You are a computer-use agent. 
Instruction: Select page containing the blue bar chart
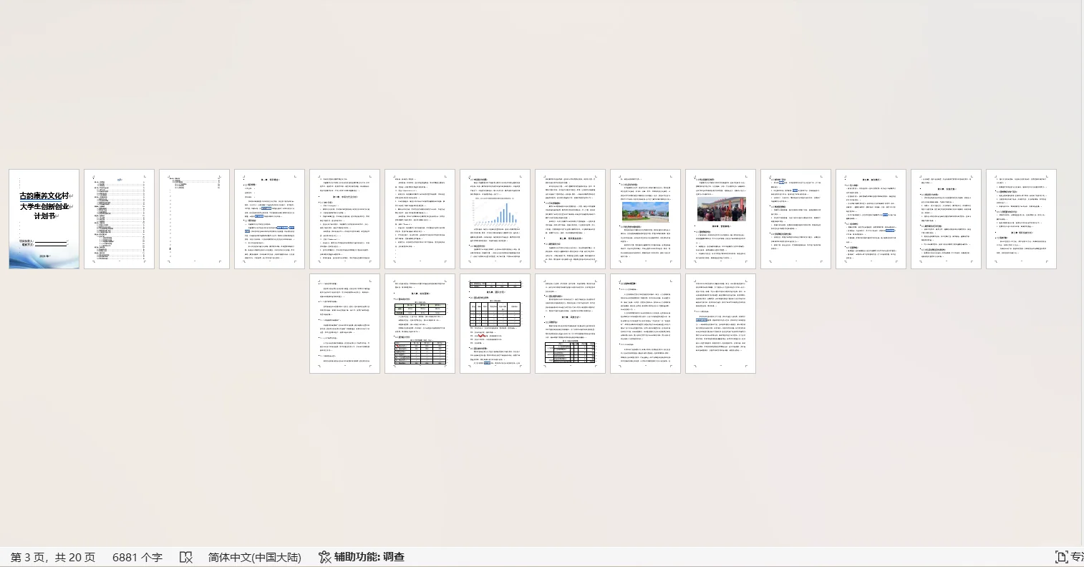[495, 219]
